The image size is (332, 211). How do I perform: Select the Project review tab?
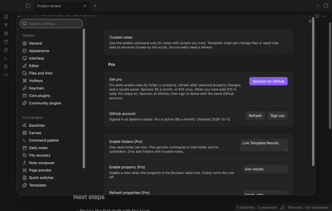pos(49,6)
